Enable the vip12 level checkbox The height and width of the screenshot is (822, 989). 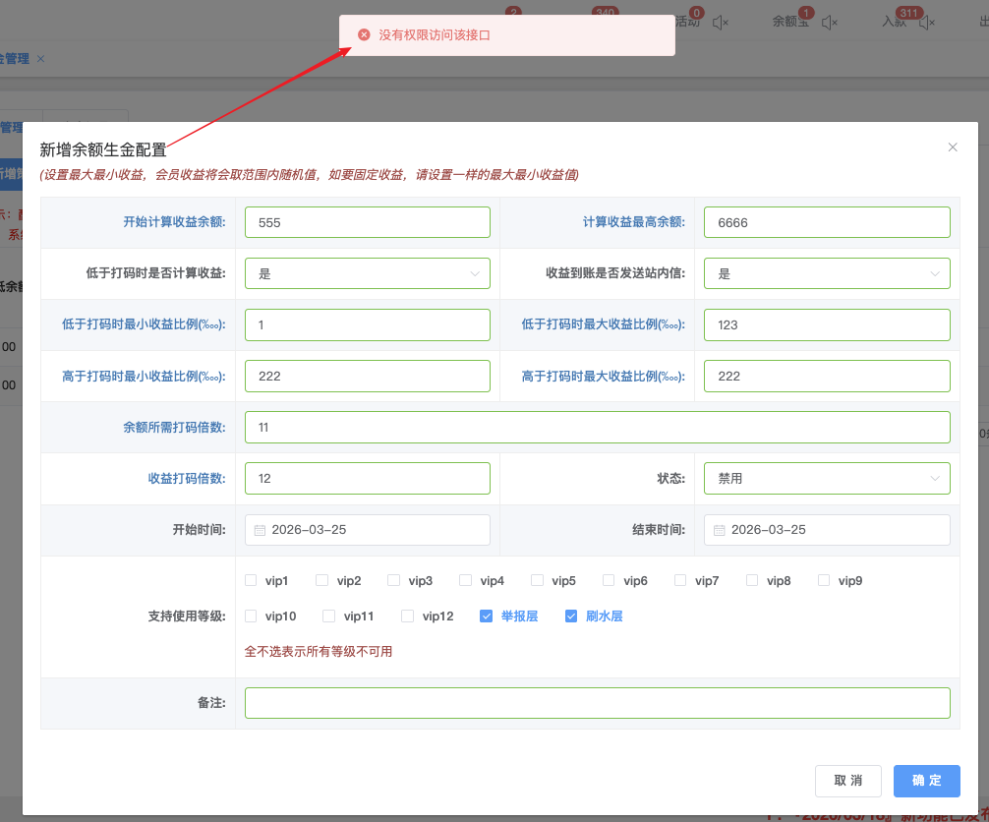pos(408,616)
